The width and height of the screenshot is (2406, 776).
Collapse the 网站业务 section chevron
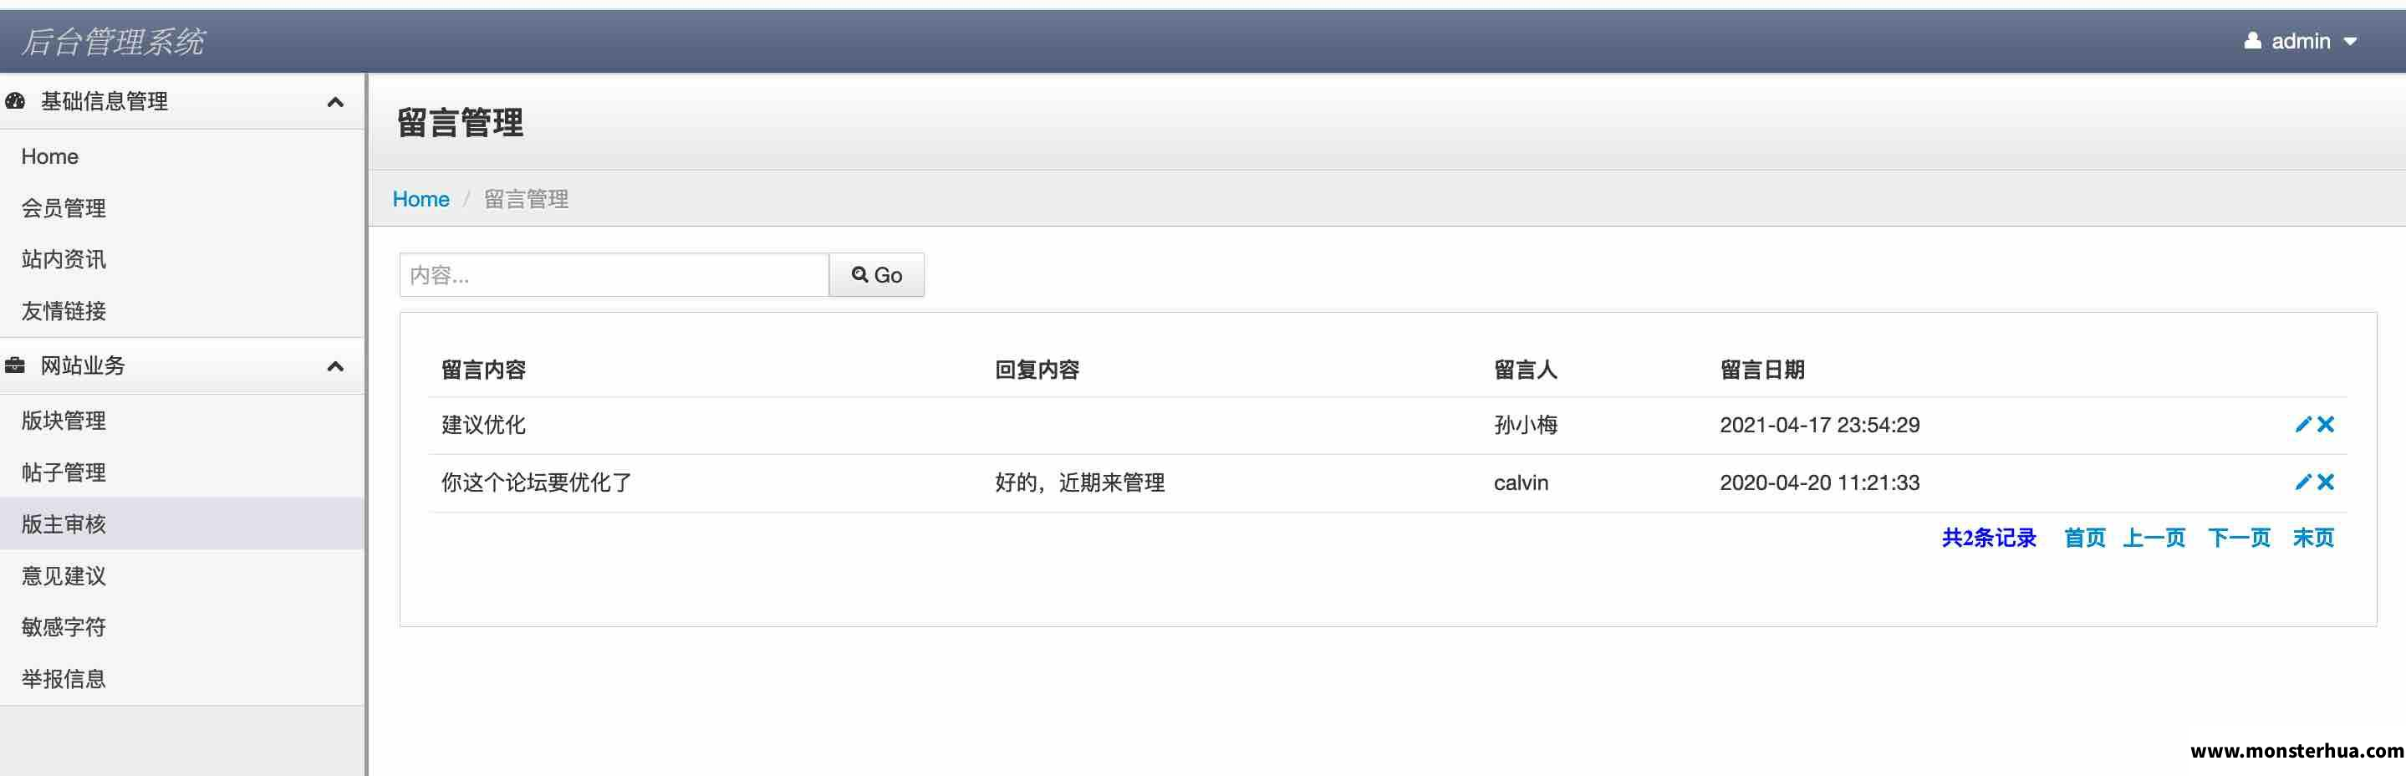tap(335, 366)
